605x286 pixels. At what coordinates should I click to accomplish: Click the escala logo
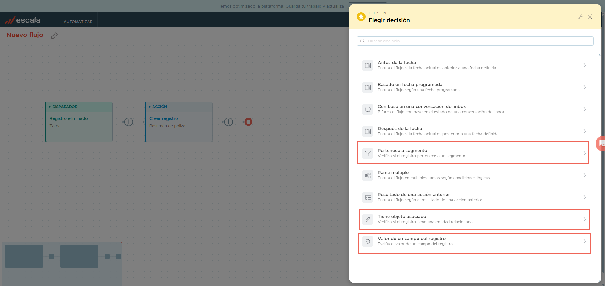coord(23,20)
